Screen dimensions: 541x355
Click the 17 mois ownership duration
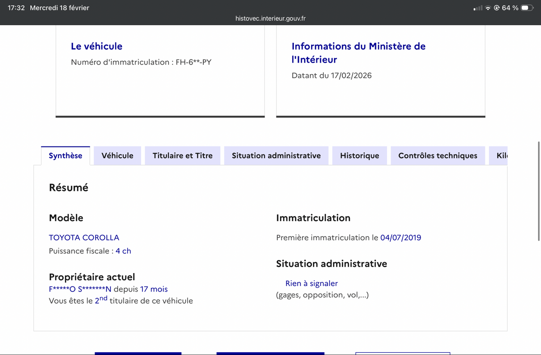click(x=154, y=289)
